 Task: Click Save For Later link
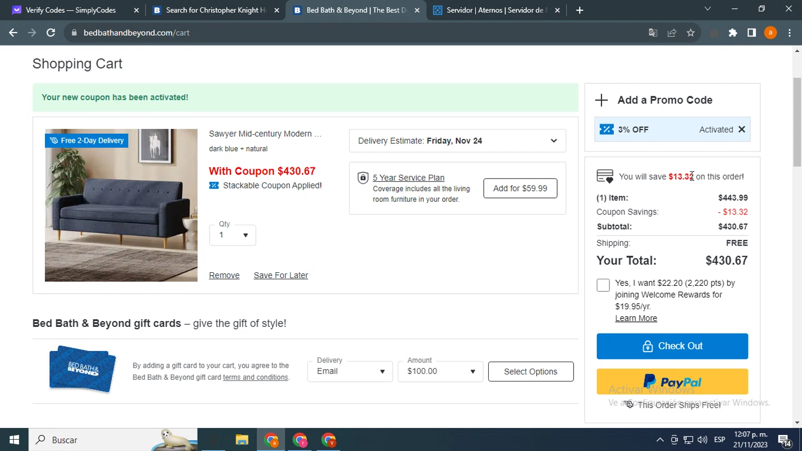pos(281,276)
